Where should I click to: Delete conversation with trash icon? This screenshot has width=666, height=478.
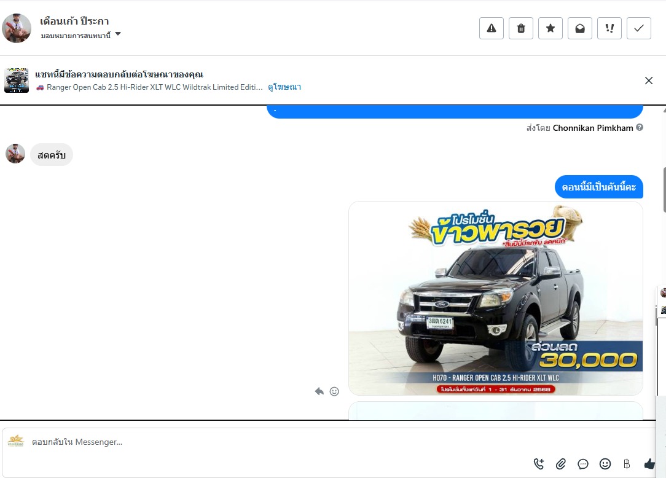(x=521, y=28)
